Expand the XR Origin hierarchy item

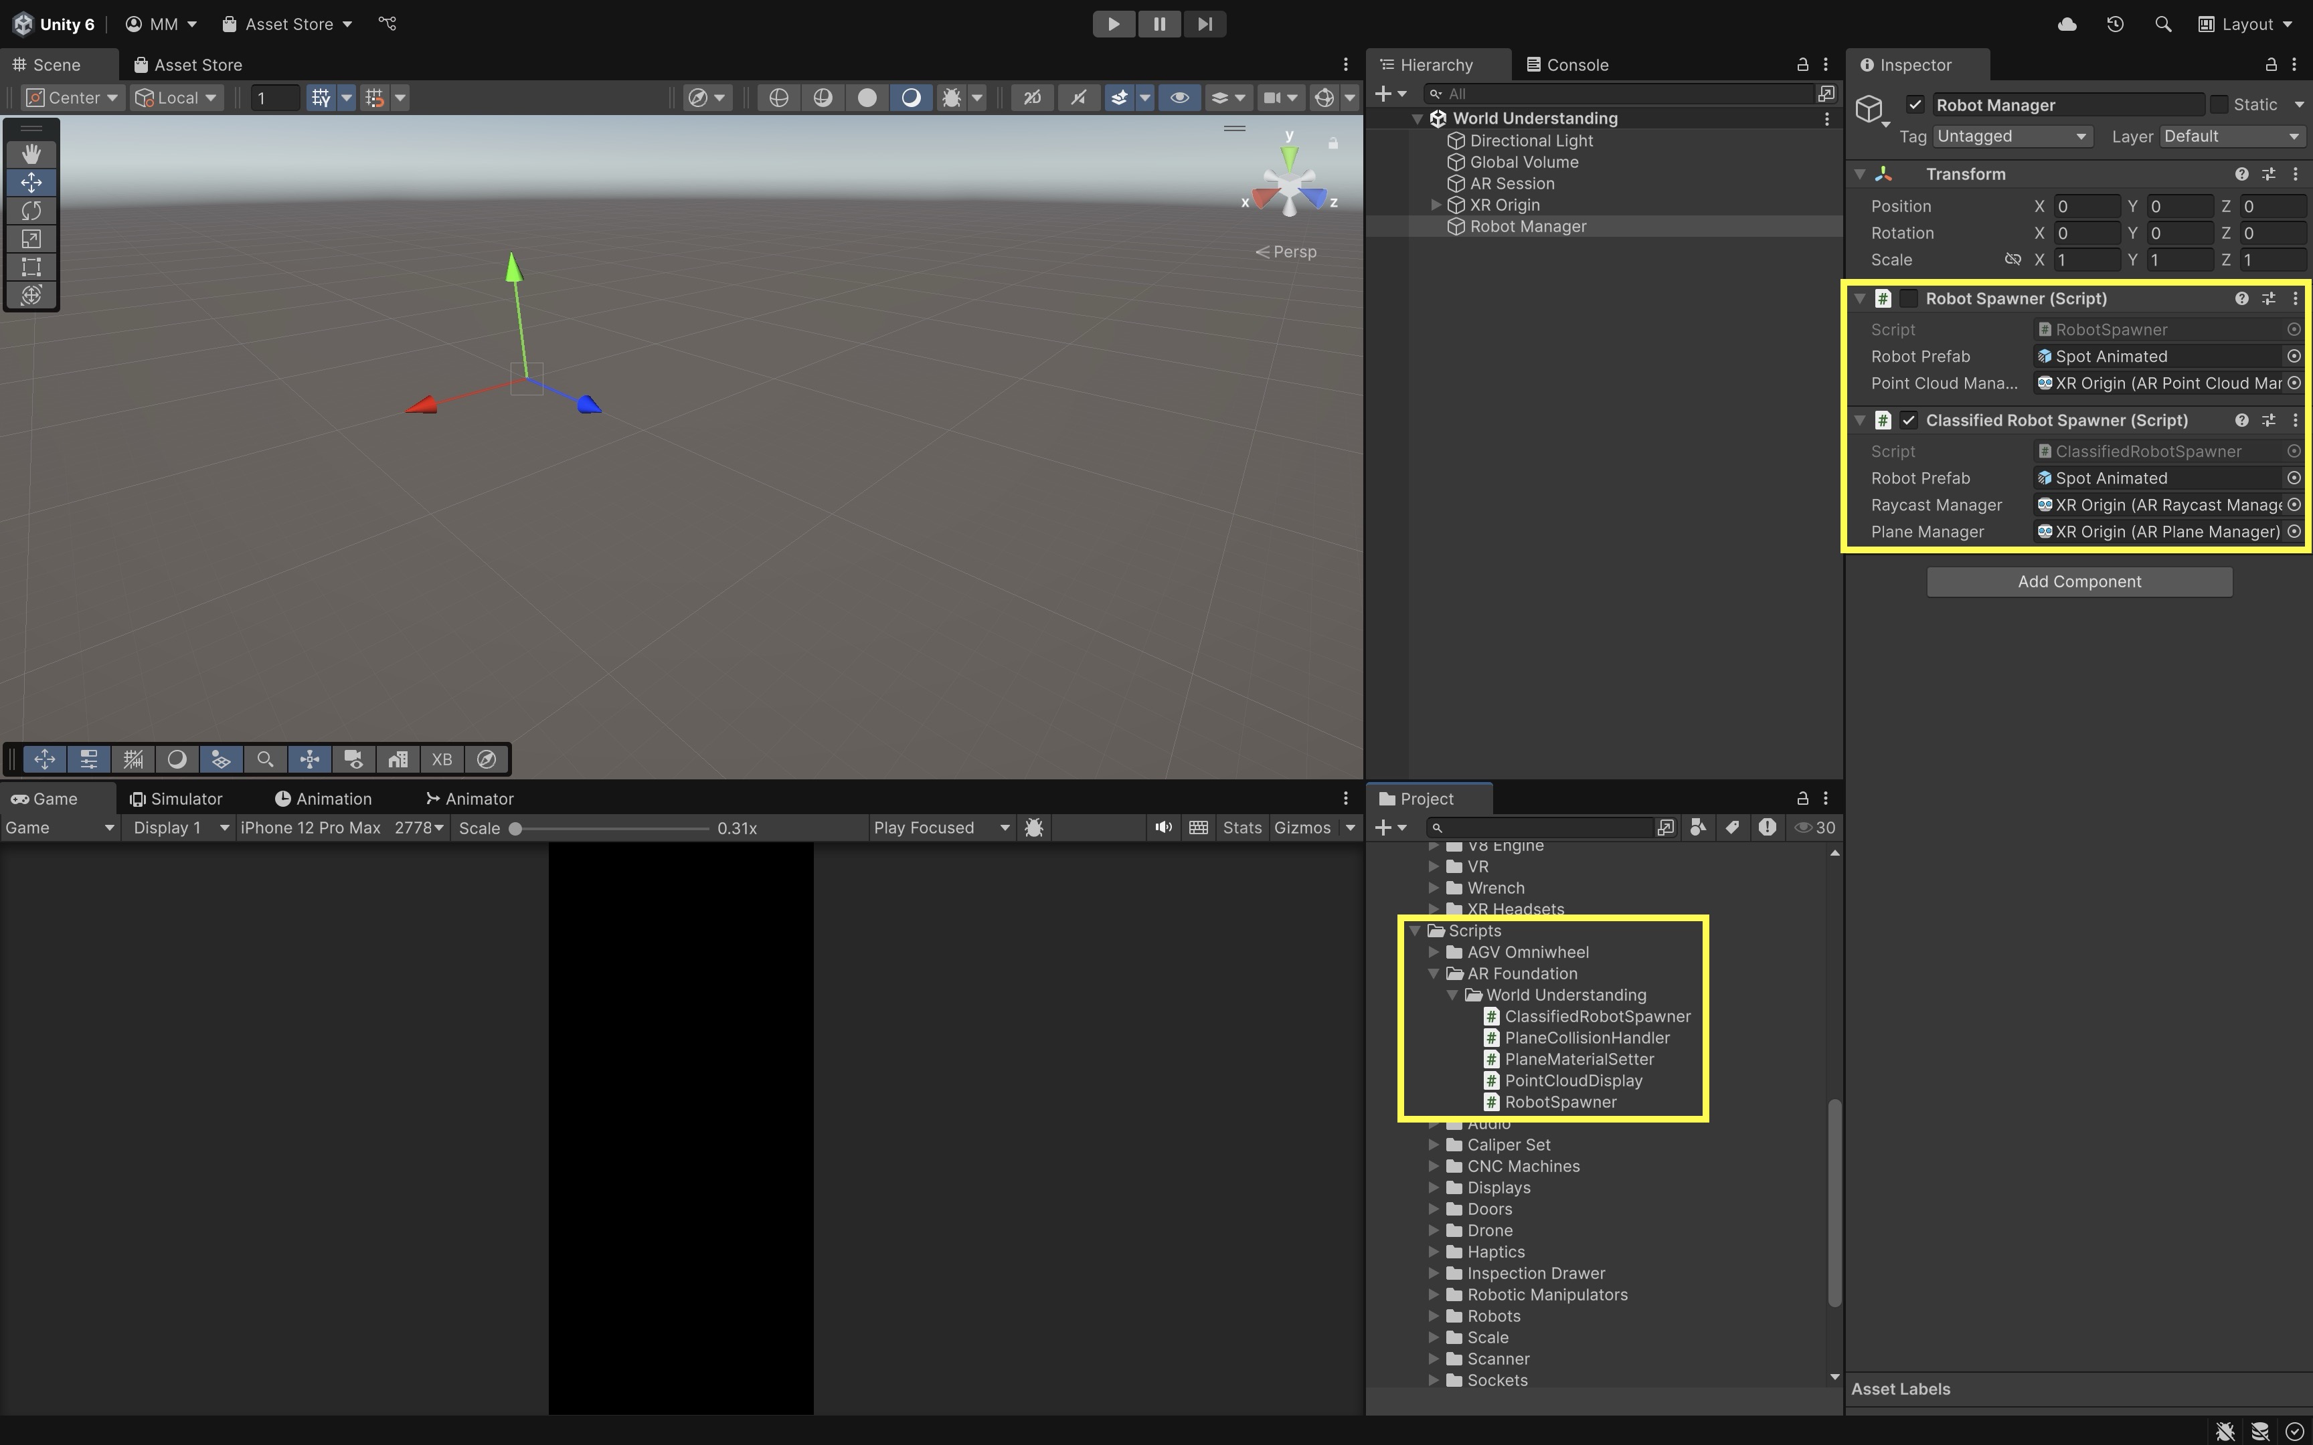1436,205
